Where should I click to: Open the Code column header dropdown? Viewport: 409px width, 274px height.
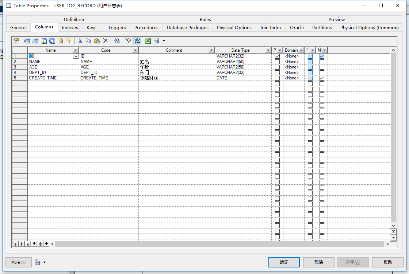135,50
